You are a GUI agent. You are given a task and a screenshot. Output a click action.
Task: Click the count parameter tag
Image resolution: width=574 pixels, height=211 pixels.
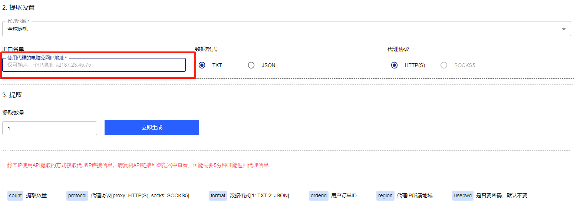[x=15, y=195]
